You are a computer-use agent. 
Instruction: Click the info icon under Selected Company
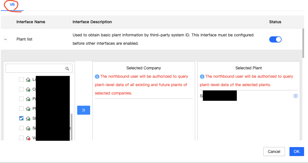click(x=97, y=77)
